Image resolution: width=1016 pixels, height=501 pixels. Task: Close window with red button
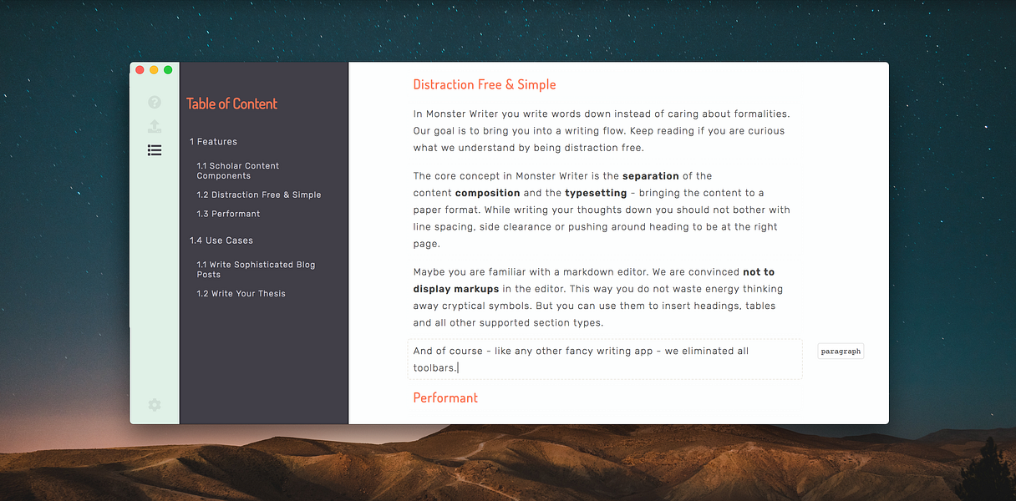pos(140,70)
